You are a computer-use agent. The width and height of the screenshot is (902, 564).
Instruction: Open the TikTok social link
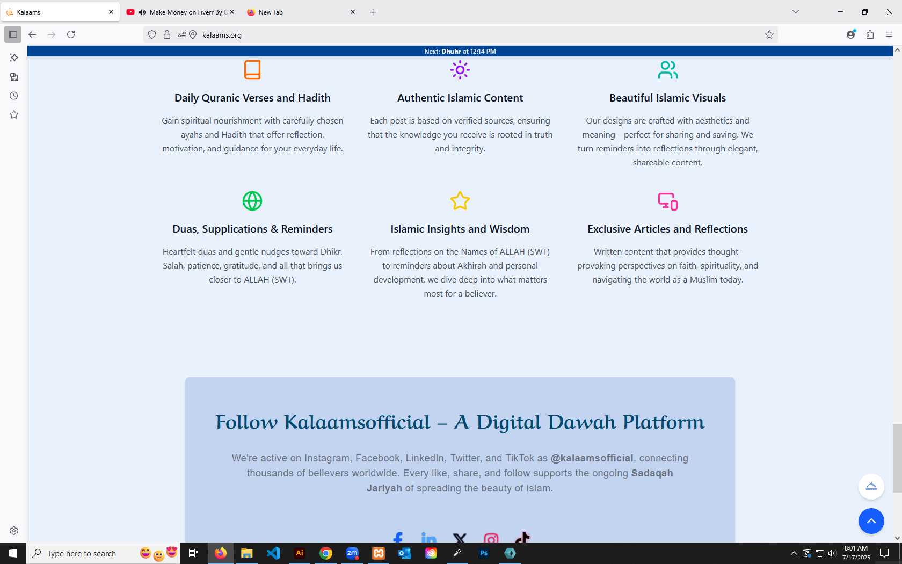pyautogui.click(x=522, y=537)
